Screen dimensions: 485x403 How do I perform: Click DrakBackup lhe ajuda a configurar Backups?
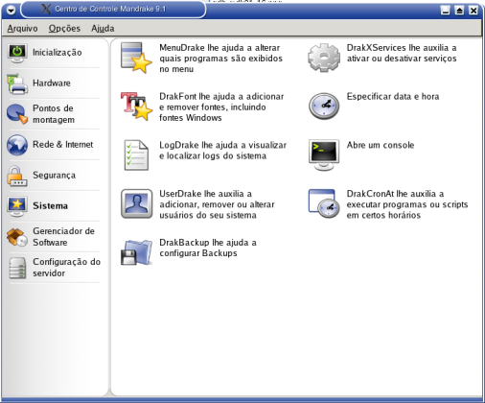tap(208, 248)
